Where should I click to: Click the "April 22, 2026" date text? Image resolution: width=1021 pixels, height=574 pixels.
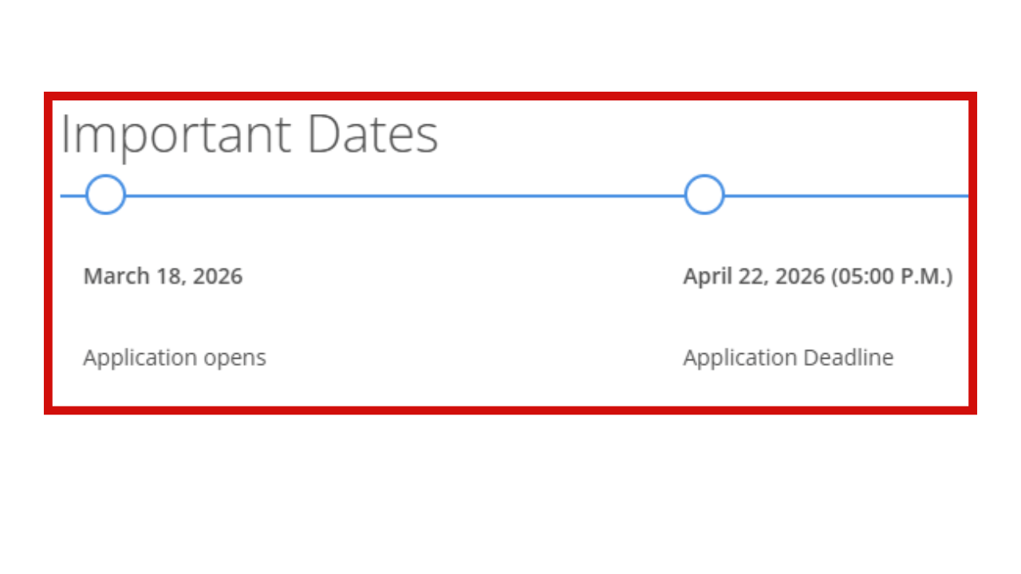(753, 277)
